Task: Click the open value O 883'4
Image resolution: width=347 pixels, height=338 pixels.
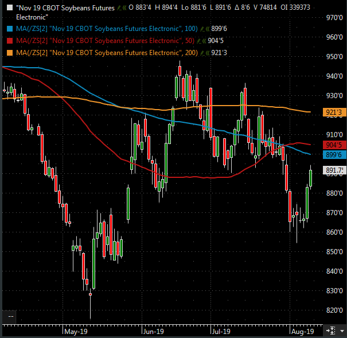Action: click(x=140, y=8)
